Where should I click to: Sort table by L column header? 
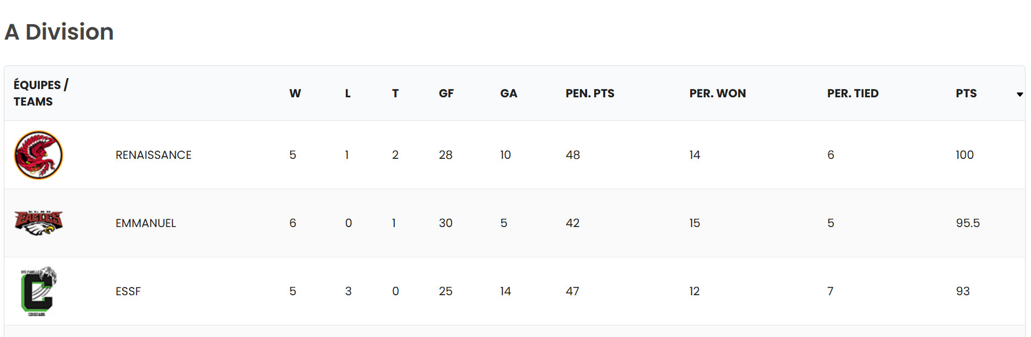click(348, 93)
